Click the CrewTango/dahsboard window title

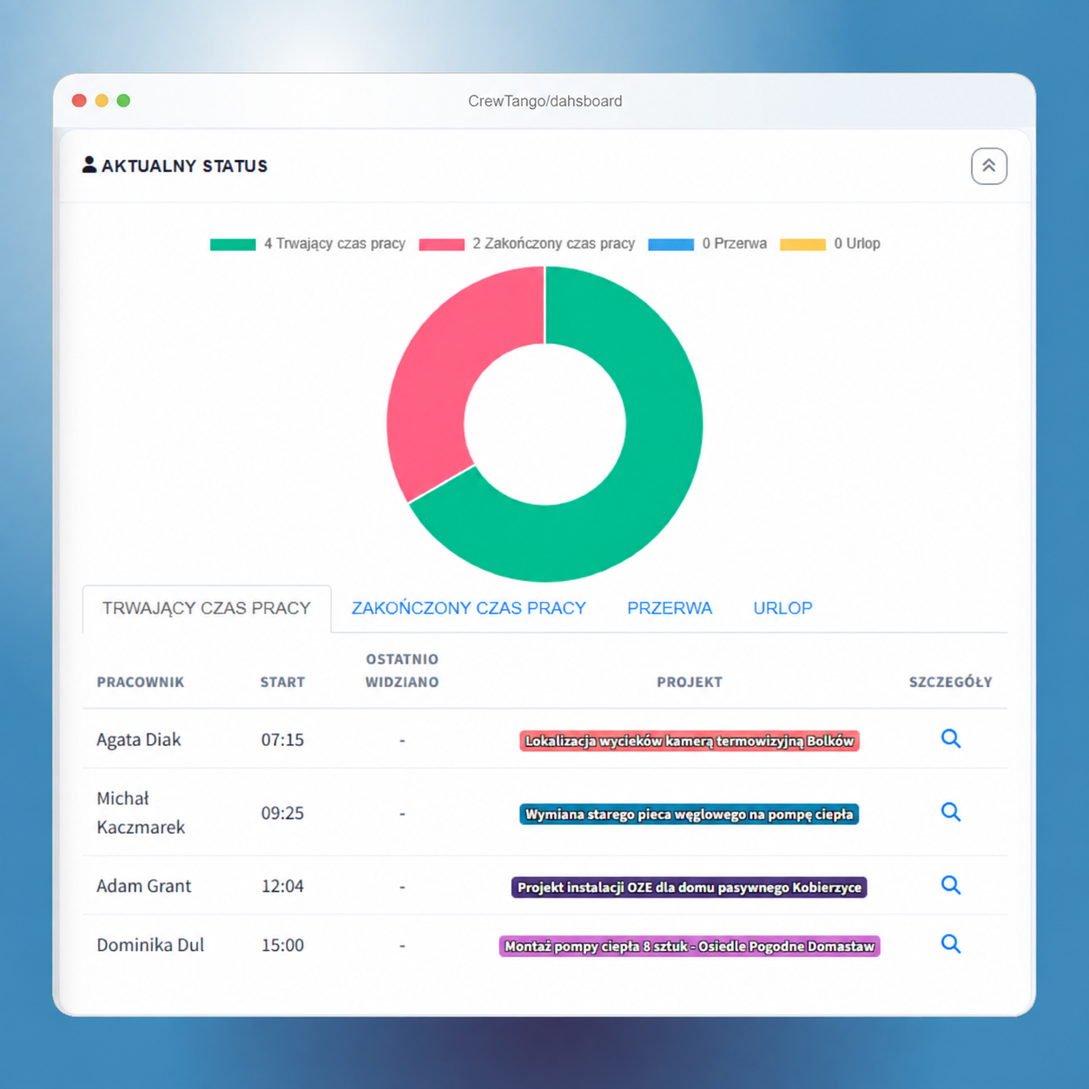click(545, 101)
